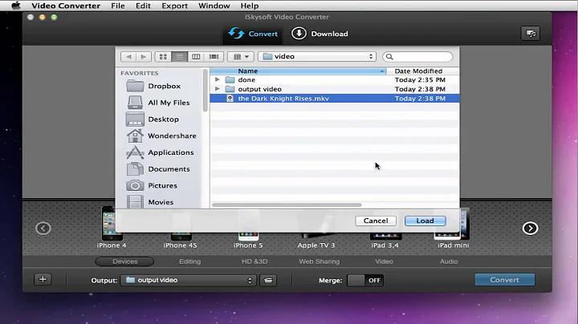Image resolution: width=578 pixels, height=324 pixels.
Task: Open the File menu
Action: tap(117, 6)
